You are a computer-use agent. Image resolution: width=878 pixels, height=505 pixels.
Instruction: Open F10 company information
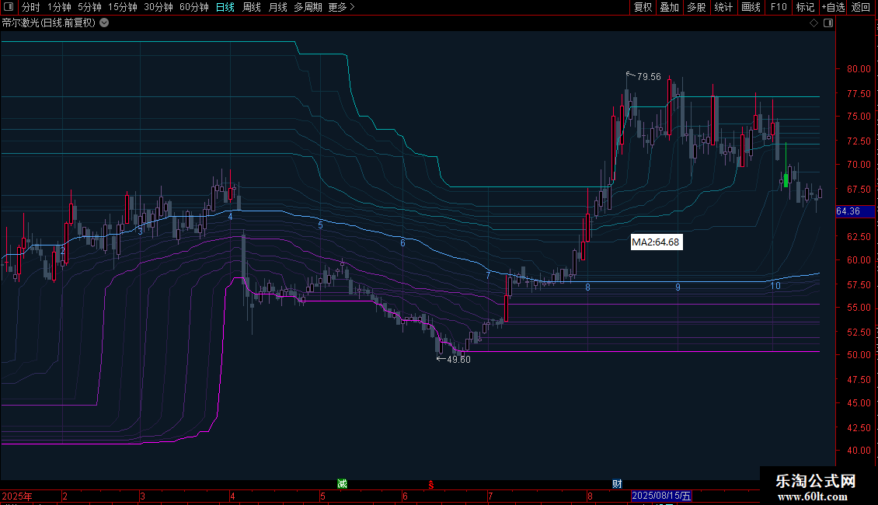click(x=779, y=7)
